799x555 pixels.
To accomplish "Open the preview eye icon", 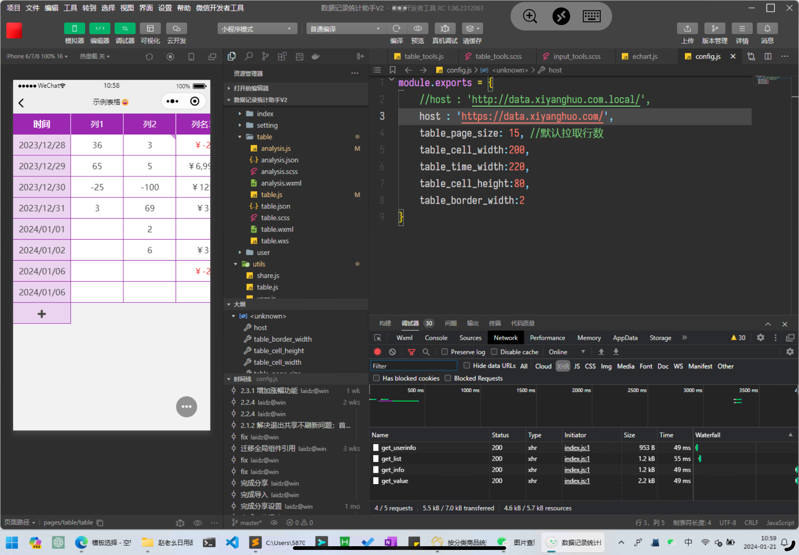I will pyautogui.click(x=417, y=29).
